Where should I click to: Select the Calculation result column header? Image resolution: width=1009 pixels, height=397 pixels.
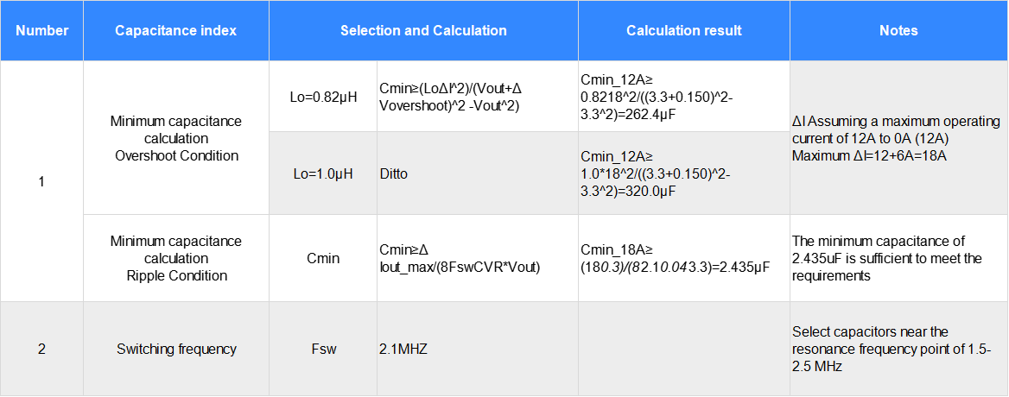(x=683, y=31)
